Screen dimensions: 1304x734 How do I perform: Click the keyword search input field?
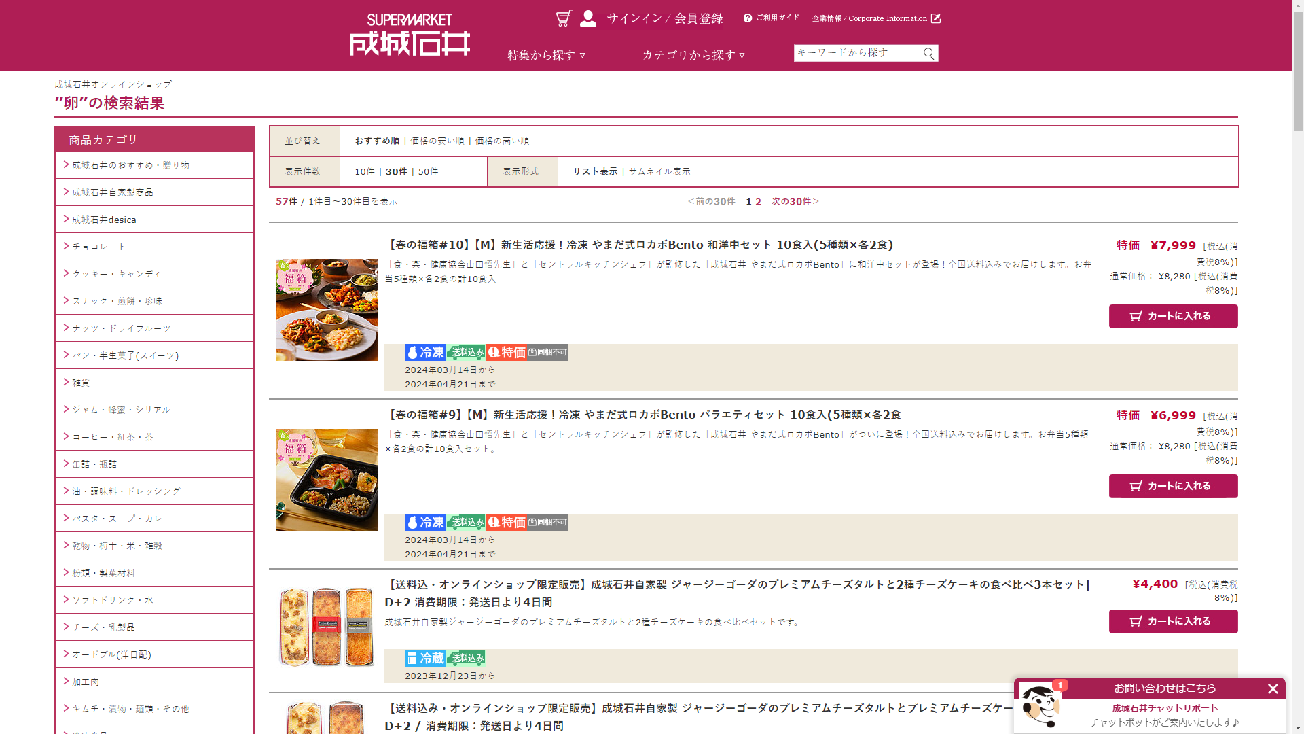click(x=856, y=53)
